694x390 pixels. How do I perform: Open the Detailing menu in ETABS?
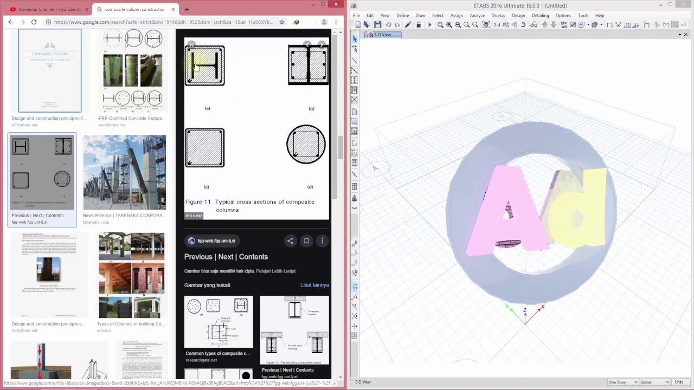(540, 15)
